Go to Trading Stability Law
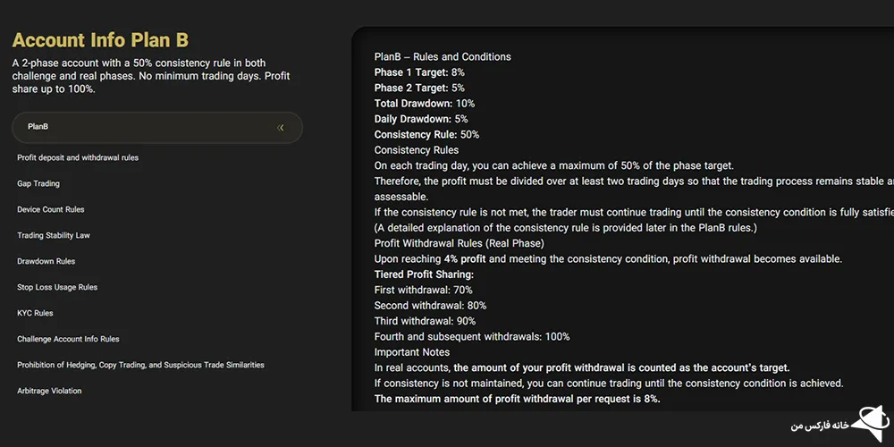This screenshot has height=447, width=894. click(x=54, y=235)
